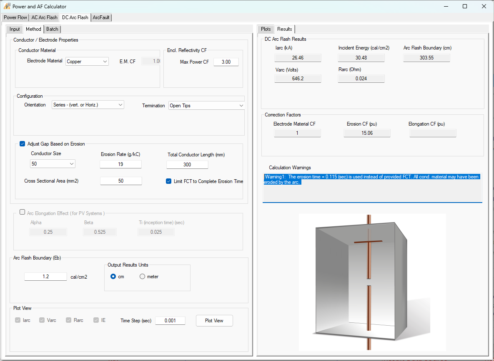Viewport: 494px width, 361px height.
Task: Disable Limit FCT to Complete Erosion Time
Action: [x=168, y=181]
